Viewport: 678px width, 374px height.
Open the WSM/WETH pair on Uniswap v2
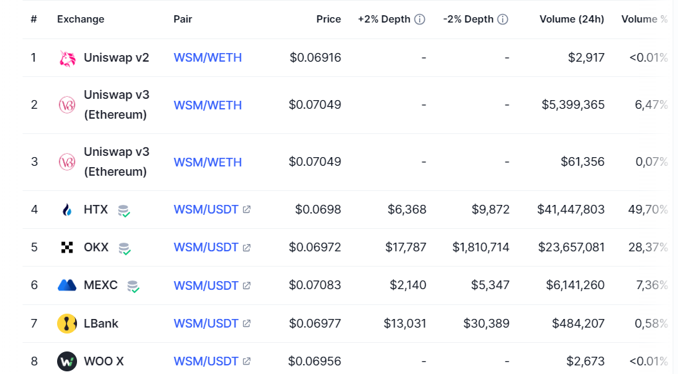coord(208,58)
